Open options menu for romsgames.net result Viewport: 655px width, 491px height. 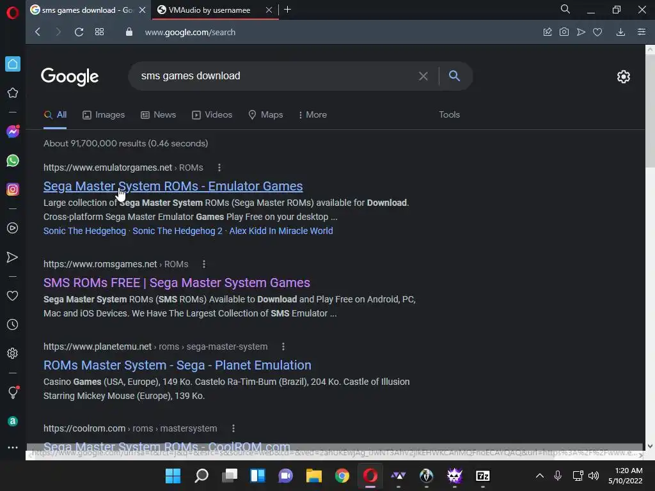point(204,264)
